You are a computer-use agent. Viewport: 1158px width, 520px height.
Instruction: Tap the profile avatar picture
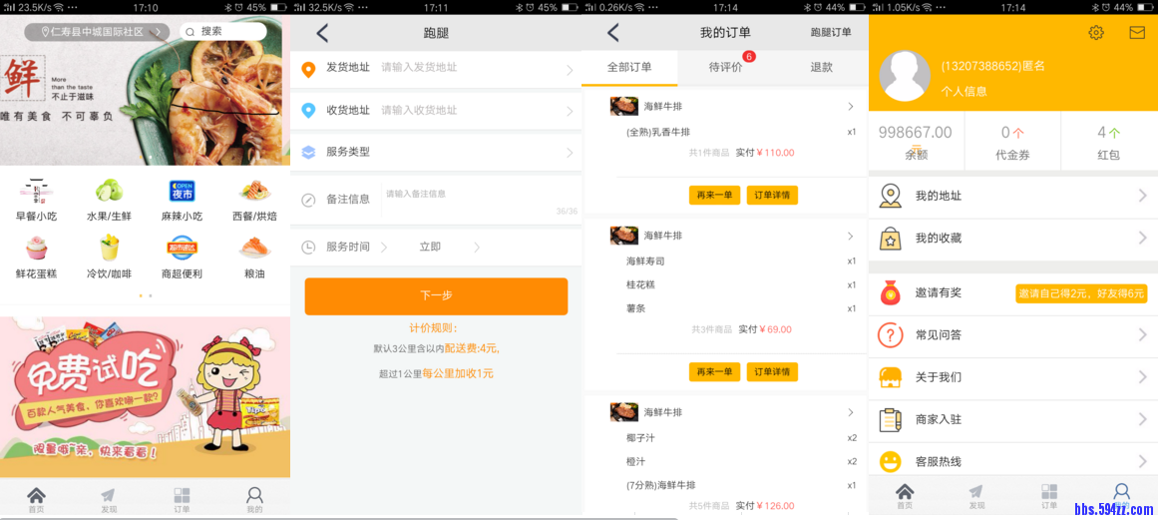pyautogui.click(x=906, y=76)
